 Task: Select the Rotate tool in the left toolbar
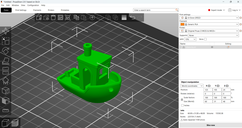5,51
